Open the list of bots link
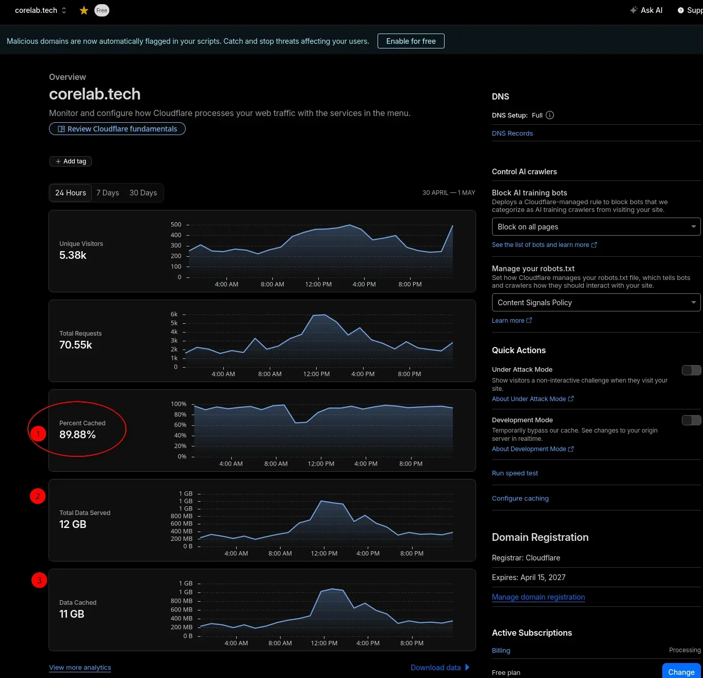The image size is (703, 678). click(544, 245)
